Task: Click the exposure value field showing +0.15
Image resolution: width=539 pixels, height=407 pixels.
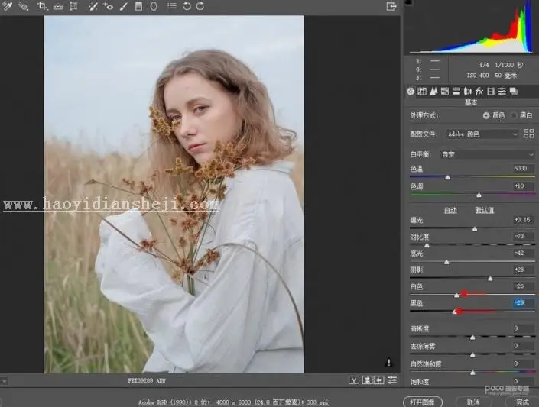Action: [522, 220]
